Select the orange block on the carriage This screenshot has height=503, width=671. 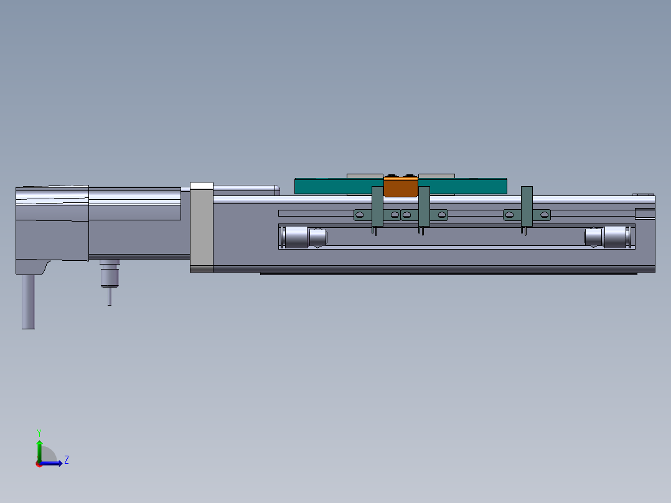pos(401,187)
